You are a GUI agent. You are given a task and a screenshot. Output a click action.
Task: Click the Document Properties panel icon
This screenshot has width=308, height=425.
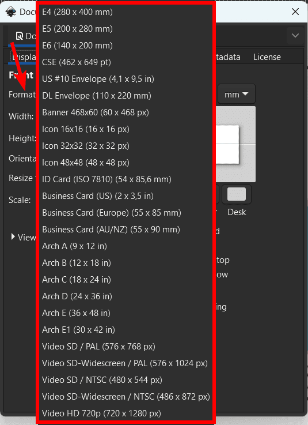tap(19, 36)
